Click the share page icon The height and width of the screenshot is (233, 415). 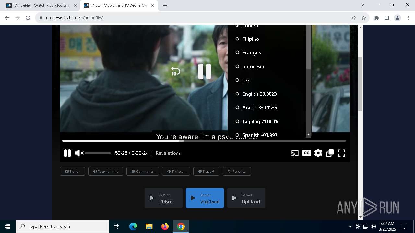pos(353,18)
